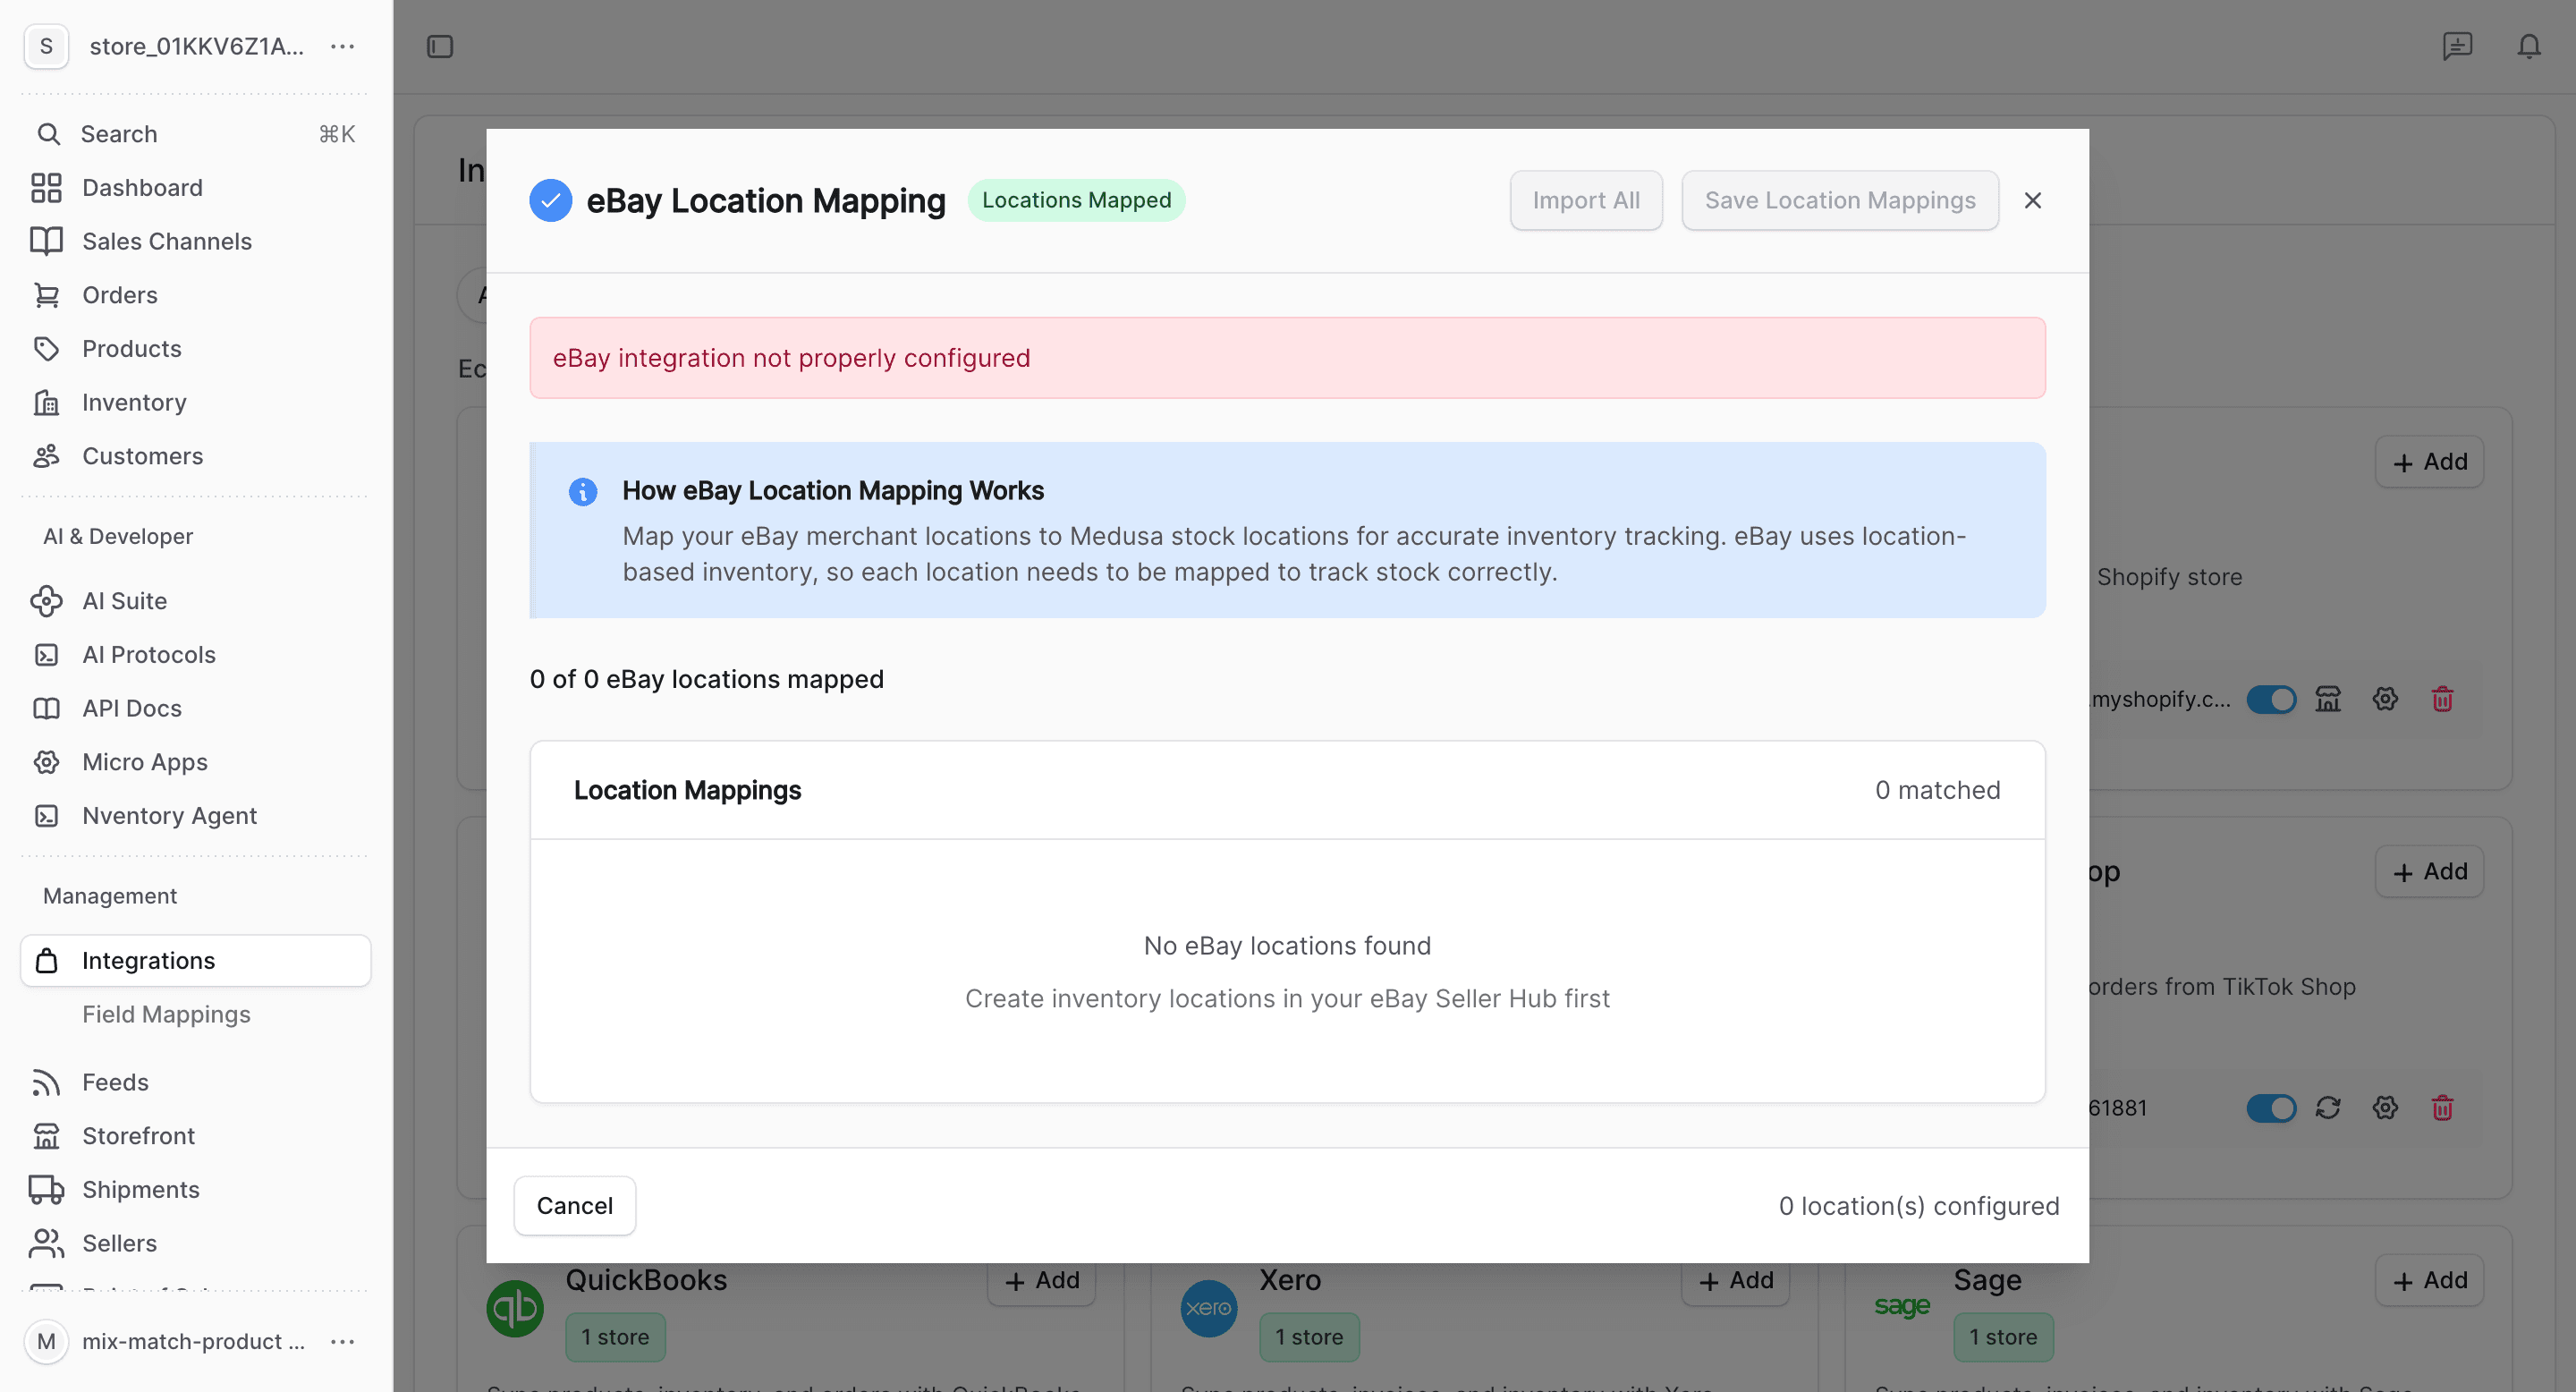Click the store avatar S

[x=46, y=46]
